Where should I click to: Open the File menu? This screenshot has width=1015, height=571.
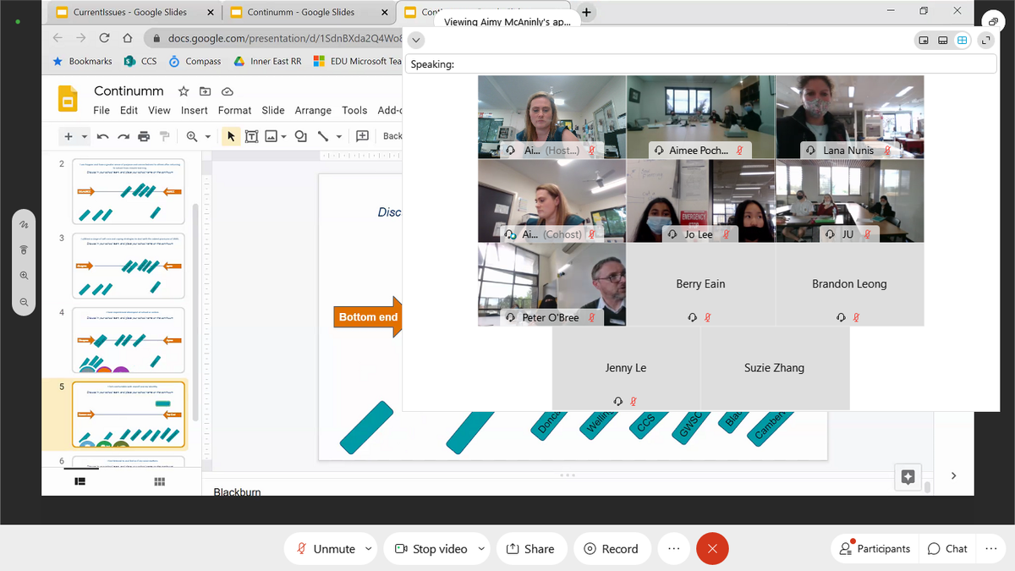[x=101, y=110]
